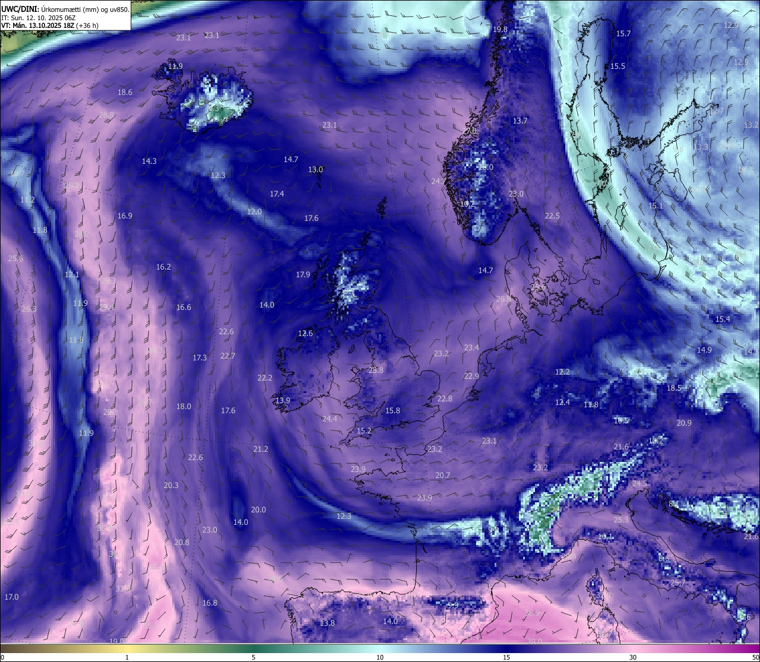
Task: Click the map value 20.3
Action: 171,486
